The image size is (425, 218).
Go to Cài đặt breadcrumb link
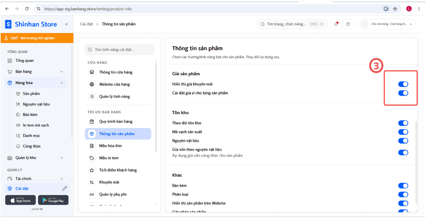pyautogui.click(x=86, y=24)
